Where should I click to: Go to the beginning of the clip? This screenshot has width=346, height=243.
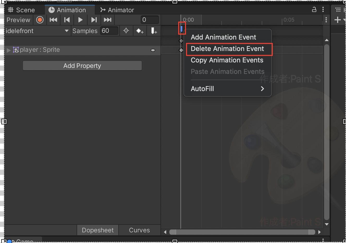pyautogui.click(x=53, y=20)
